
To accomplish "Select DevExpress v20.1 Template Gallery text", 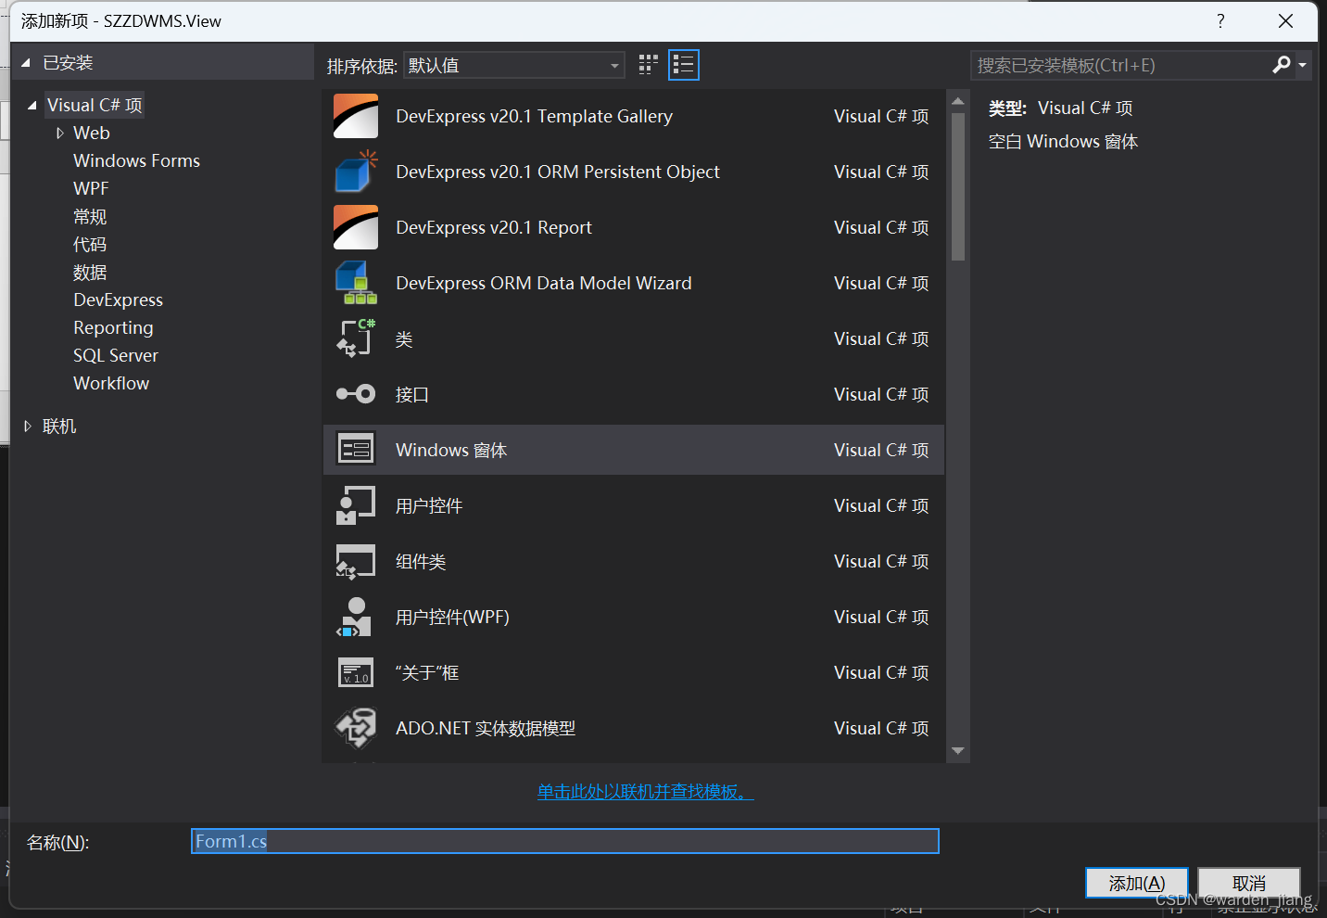I will pos(535,116).
